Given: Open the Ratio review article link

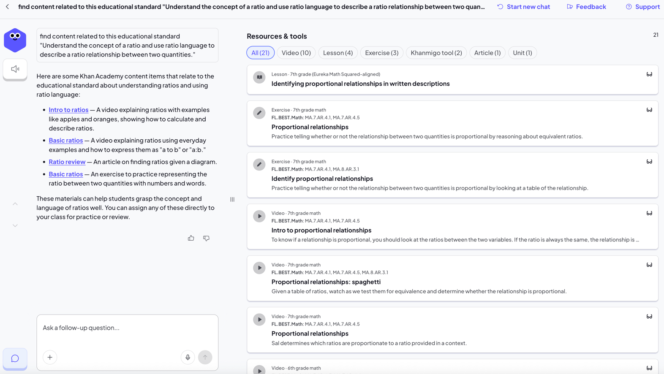Looking at the screenshot, I should pos(67,162).
